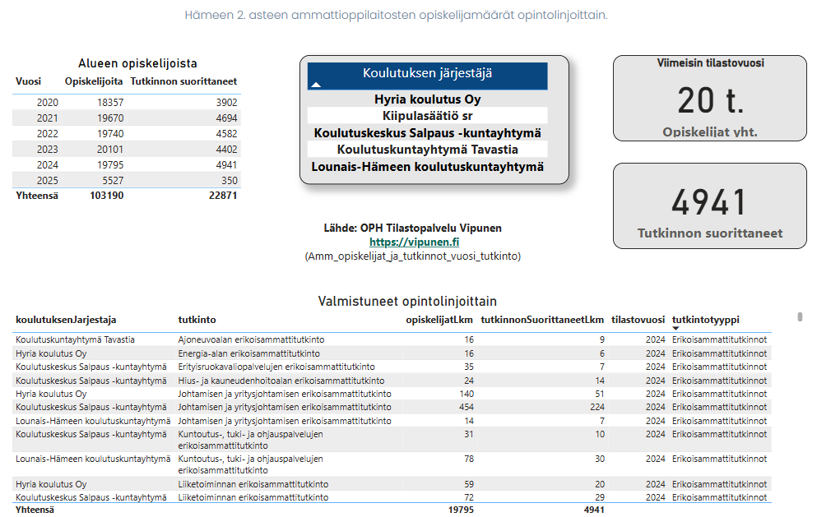
Task: Select Hyria koulutus Oy in the slicer
Action: coord(427,99)
